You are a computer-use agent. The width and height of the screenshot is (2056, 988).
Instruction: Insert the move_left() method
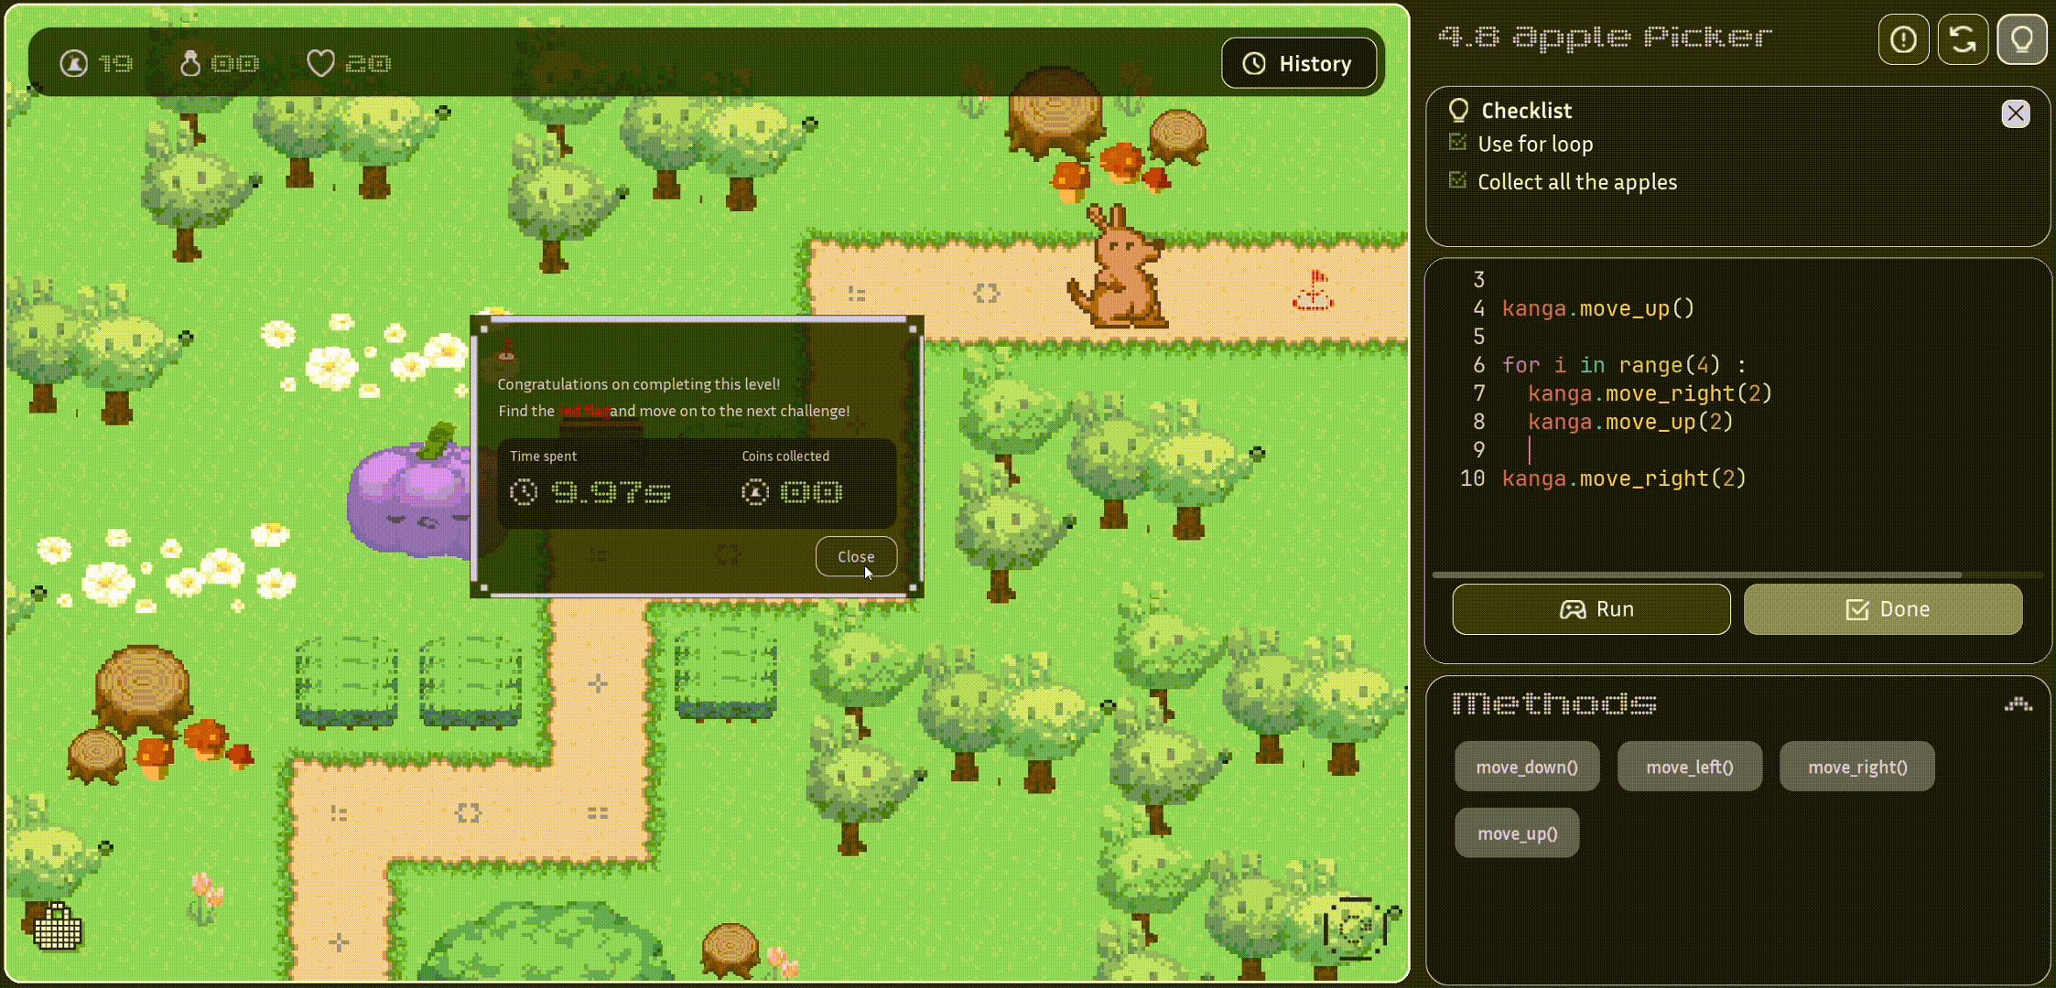coord(1690,767)
